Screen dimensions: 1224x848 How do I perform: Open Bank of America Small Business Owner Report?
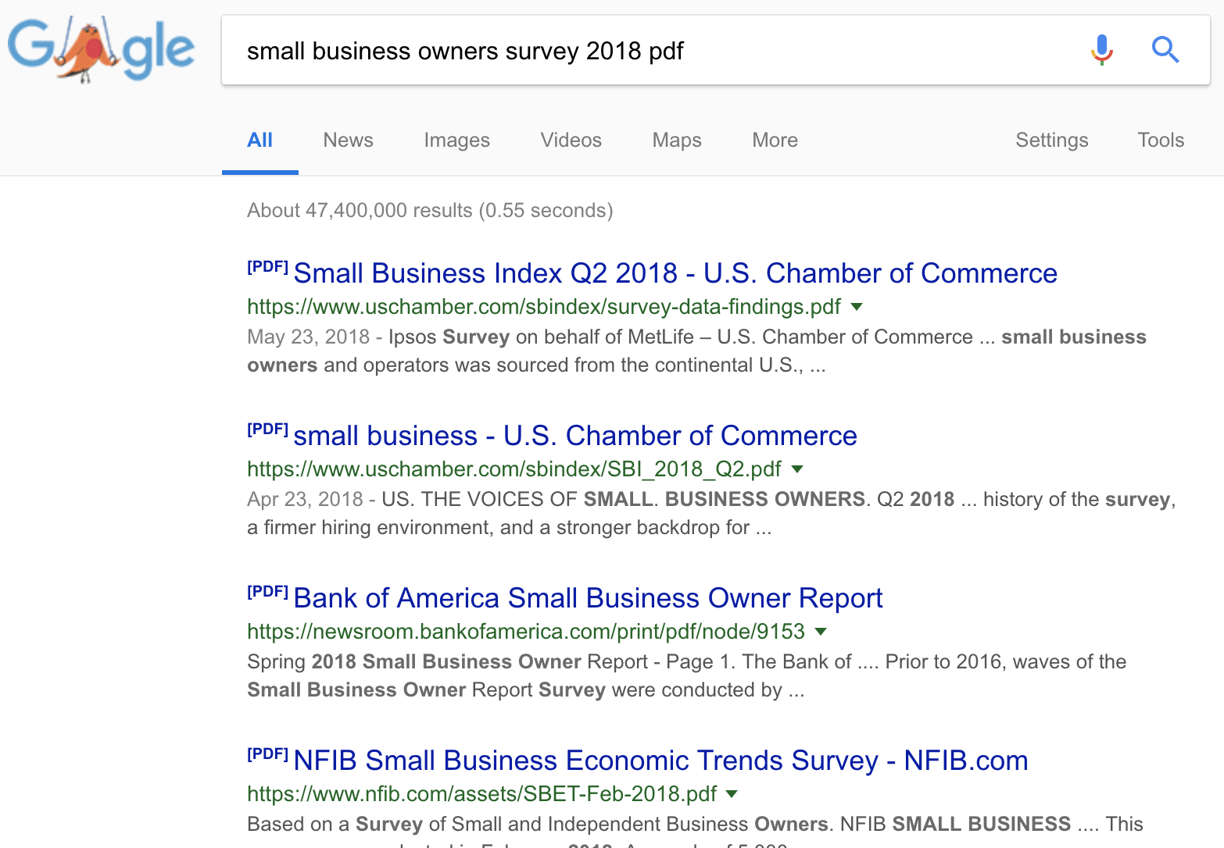pyautogui.click(x=588, y=598)
